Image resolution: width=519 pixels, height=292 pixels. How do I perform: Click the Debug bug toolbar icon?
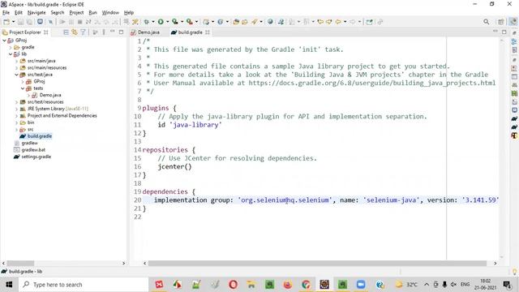146,22
